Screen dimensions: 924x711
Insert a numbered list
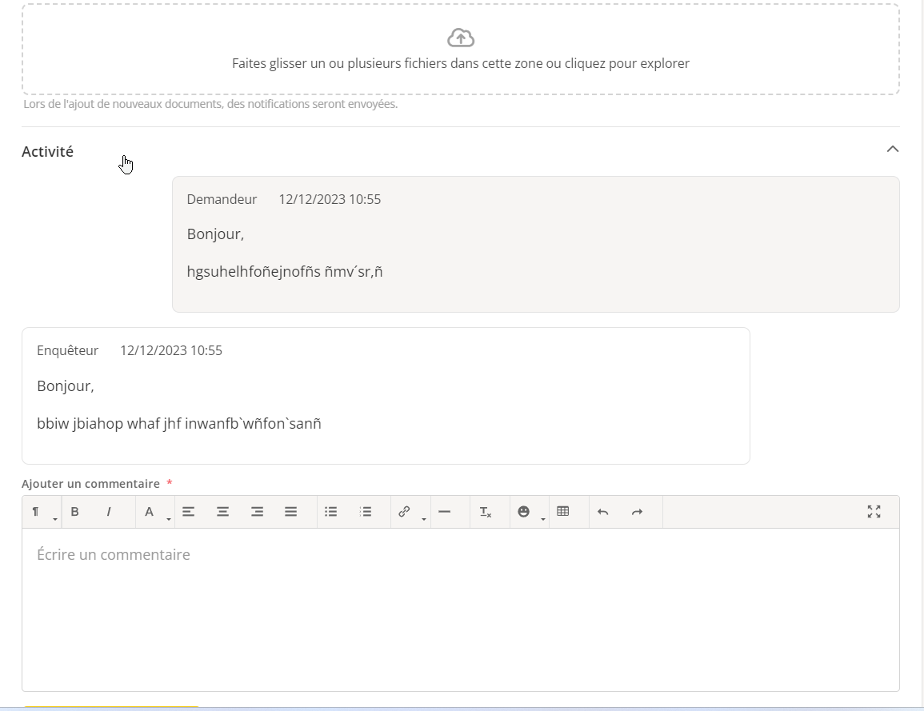tap(366, 511)
